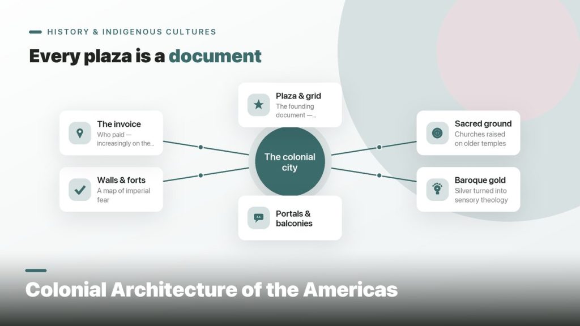The height and width of the screenshot is (326, 580).
Task: Click the connector dot leading to Sacred ground
Action: 379,147
